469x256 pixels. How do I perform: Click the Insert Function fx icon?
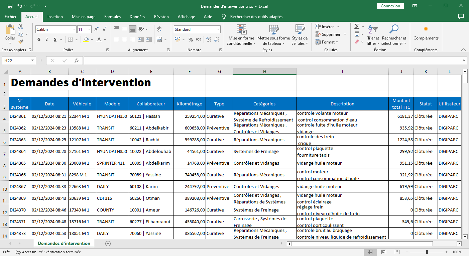coord(77,61)
